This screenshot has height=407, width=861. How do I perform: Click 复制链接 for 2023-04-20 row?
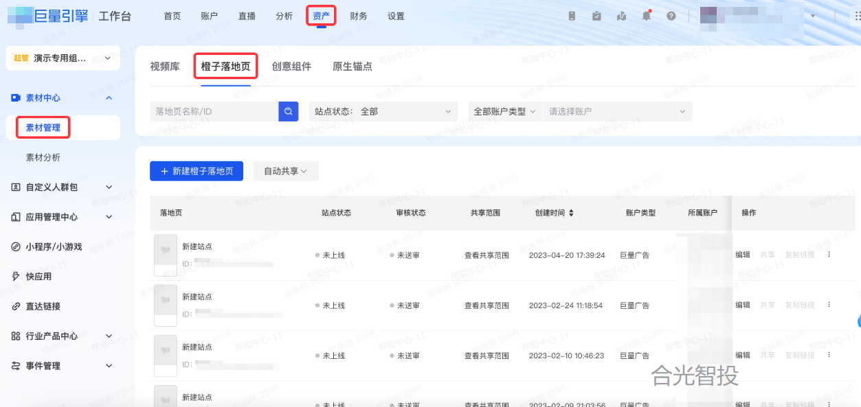tap(800, 255)
